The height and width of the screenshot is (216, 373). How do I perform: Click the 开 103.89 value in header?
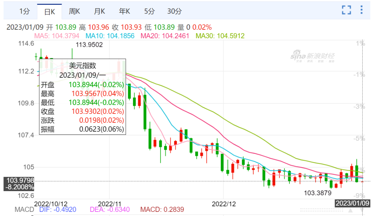[x=61, y=27]
